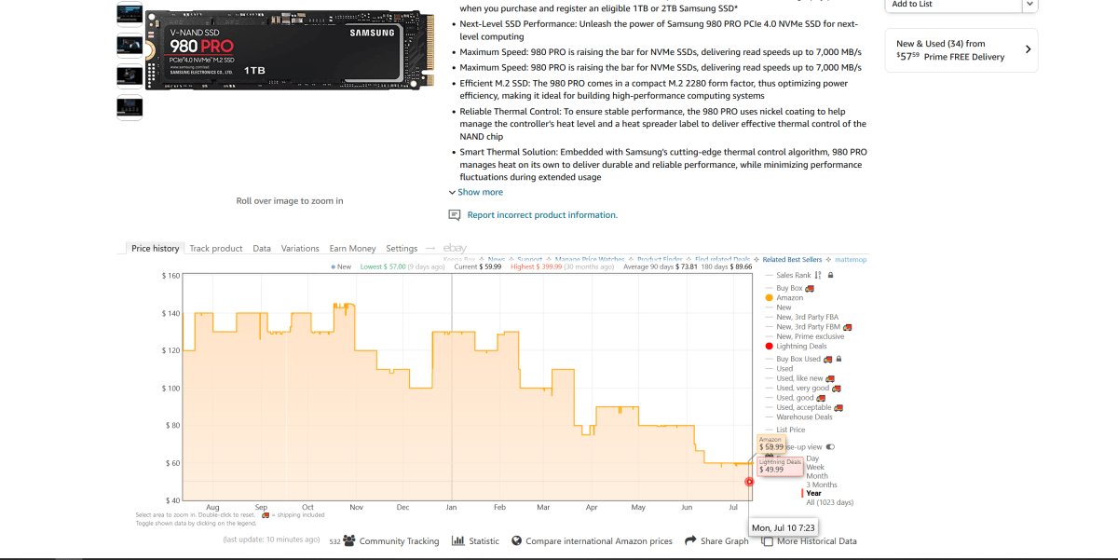Screen dimensions: 1118x560
Task: Toggle List Price series in legend
Action: [x=784, y=430]
